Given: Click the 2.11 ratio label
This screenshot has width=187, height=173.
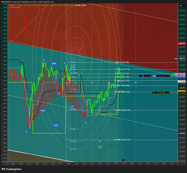Looking at the screenshot, I should (x=72, y=106).
